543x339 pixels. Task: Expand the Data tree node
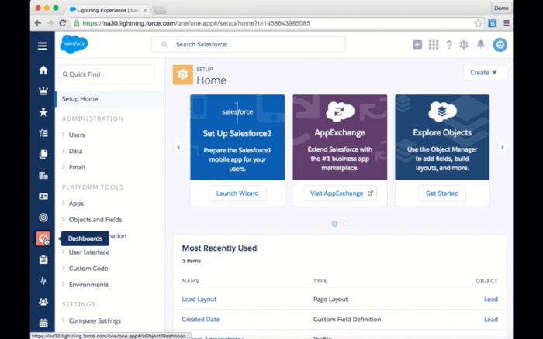click(64, 151)
